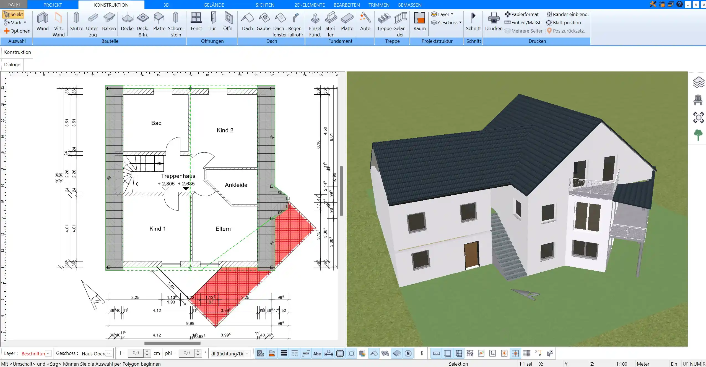This screenshot has width=706, height=367.
Task: Select the Unterzug beam tool
Action: (x=93, y=24)
